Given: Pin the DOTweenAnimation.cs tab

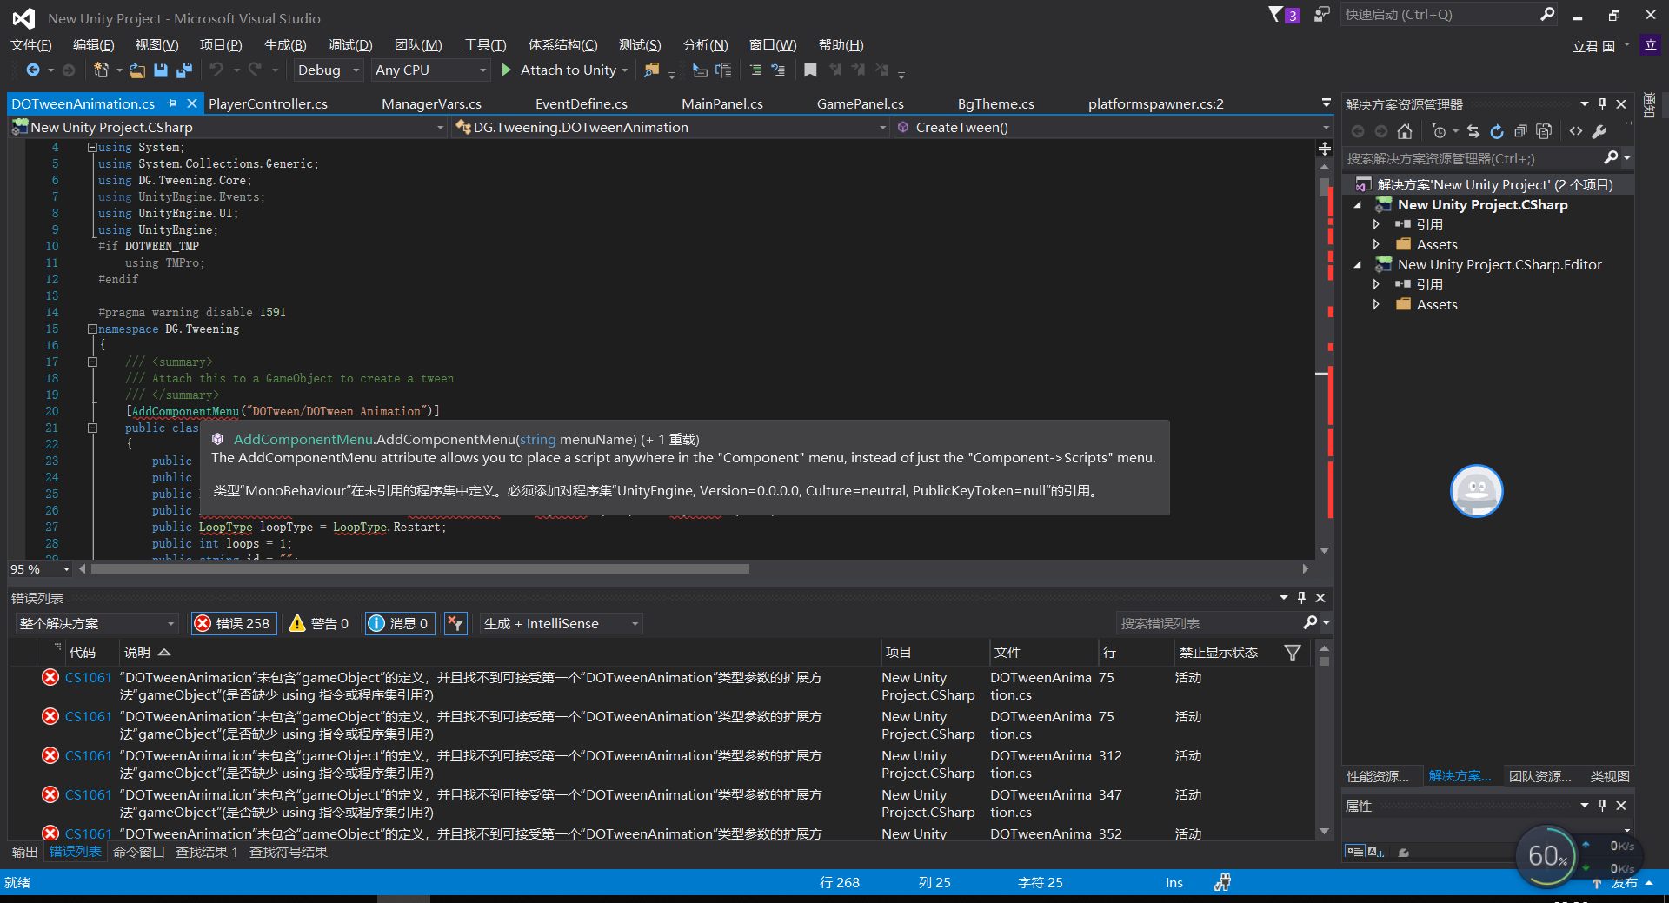Looking at the screenshot, I should [171, 103].
